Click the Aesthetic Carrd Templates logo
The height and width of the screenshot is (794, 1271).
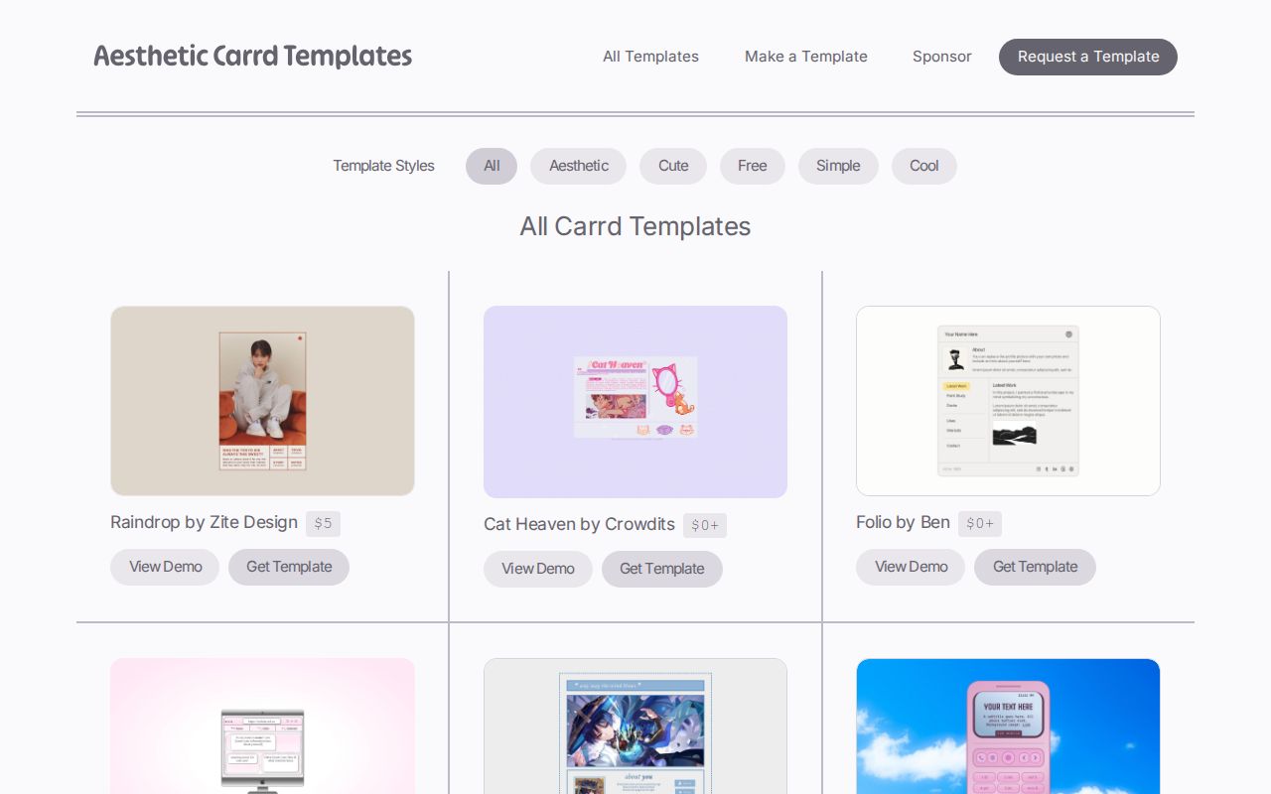pos(252,57)
